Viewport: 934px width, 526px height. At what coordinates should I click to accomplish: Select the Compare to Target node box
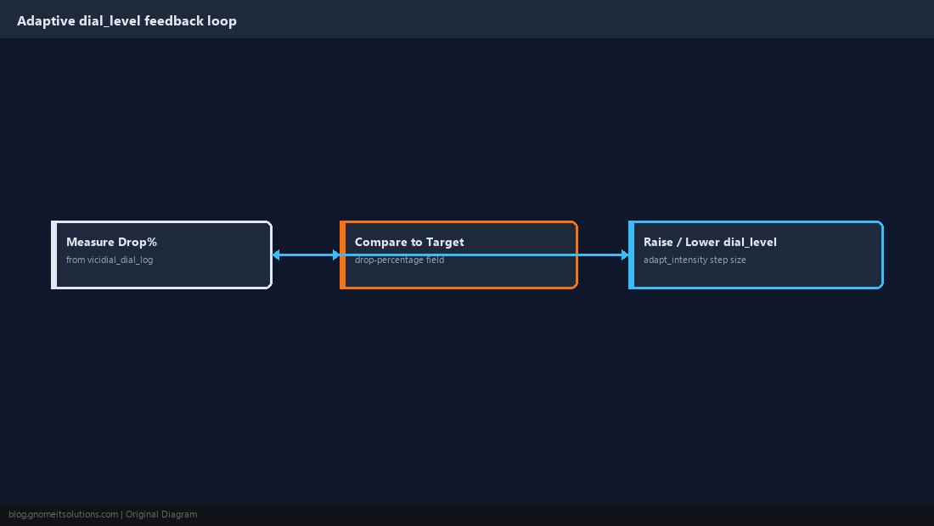(459, 255)
